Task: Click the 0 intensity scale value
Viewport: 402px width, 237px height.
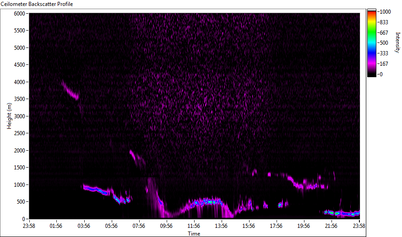Action: click(381, 74)
